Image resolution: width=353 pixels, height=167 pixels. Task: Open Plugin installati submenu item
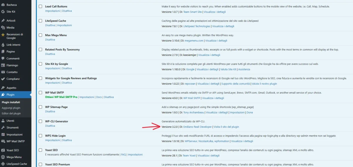coord(11,102)
